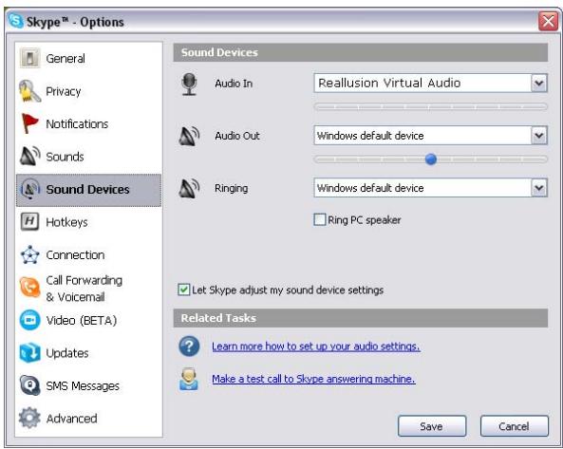Uncheck Let Skype adjust my sound device settings
The height and width of the screenshot is (449, 563).
tap(184, 290)
